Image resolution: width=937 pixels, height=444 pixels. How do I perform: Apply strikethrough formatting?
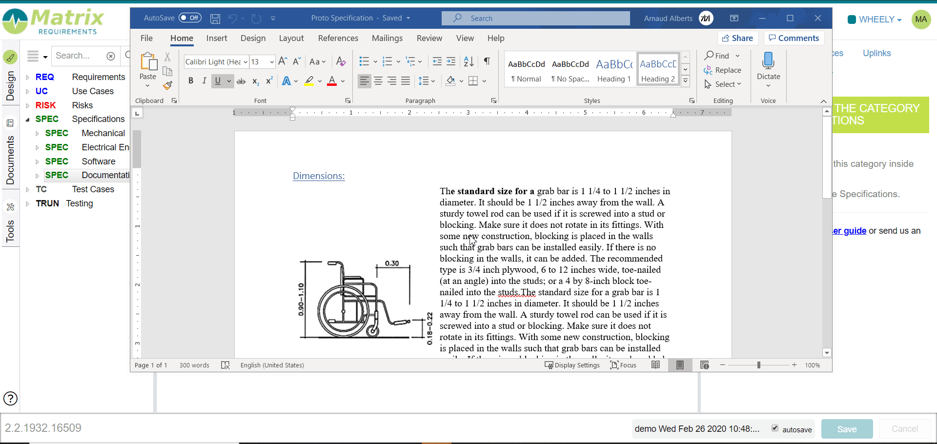pos(241,81)
